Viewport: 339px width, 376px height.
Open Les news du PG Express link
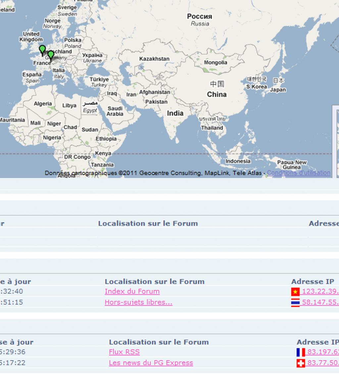(151, 363)
